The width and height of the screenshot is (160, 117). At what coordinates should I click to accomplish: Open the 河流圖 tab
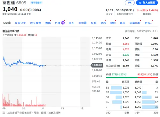(x=82, y=23)
